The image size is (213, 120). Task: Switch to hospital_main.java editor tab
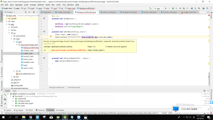tap(130, 12)
